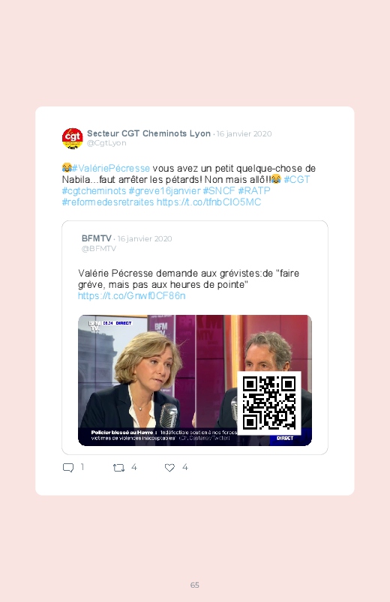Click the CGT profile avatar logo
Screen dimensions: 390x602
(72, 138)
